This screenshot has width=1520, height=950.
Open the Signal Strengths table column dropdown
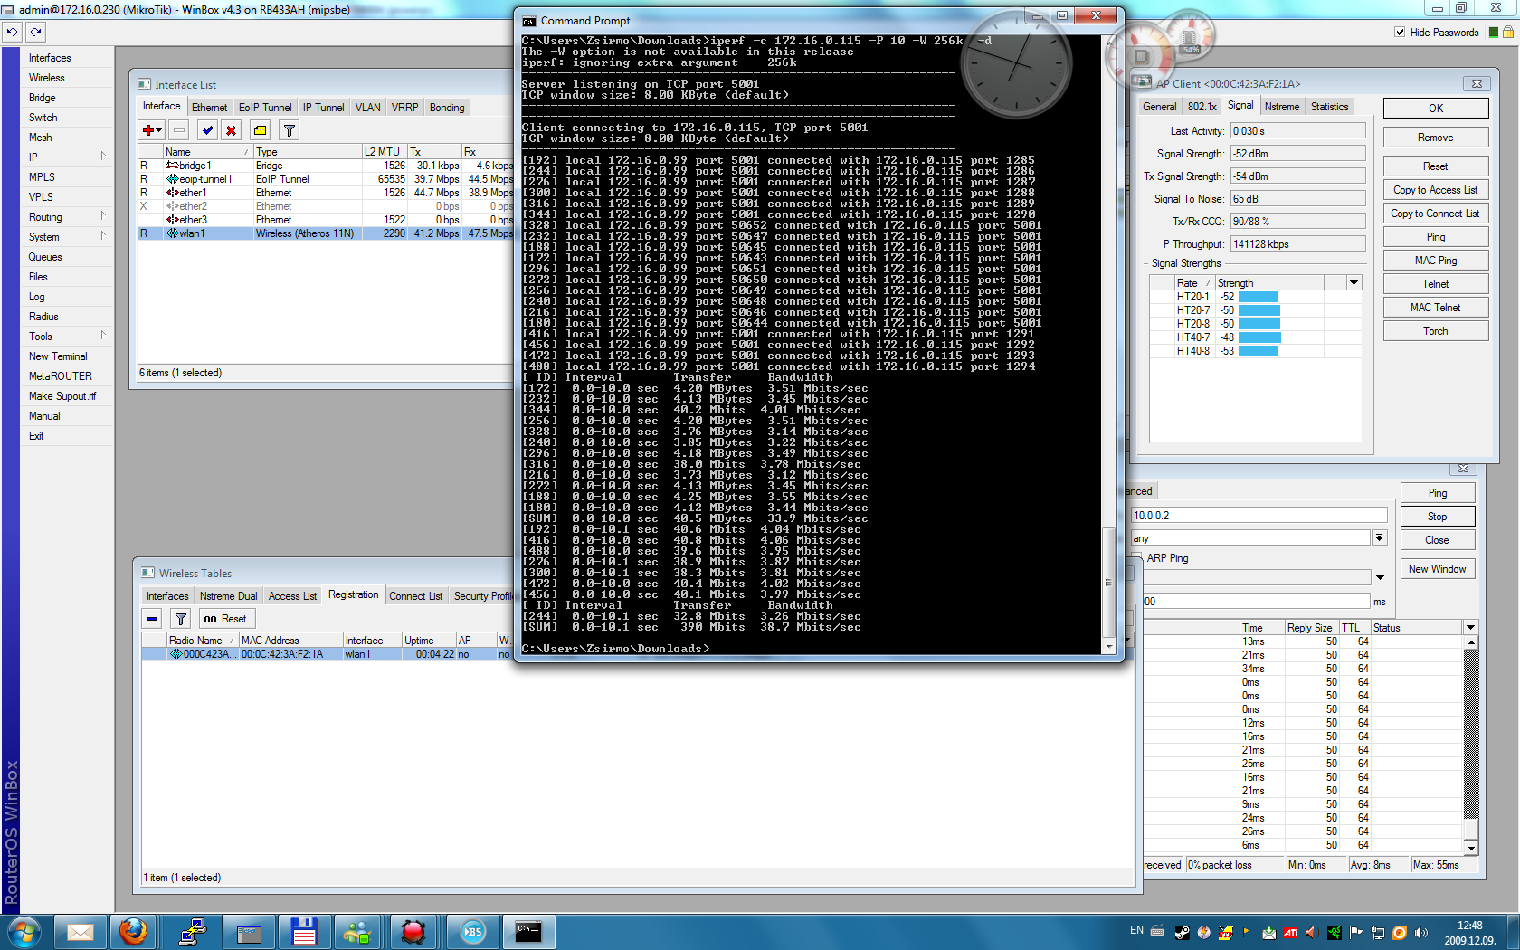pos(1354,283)
